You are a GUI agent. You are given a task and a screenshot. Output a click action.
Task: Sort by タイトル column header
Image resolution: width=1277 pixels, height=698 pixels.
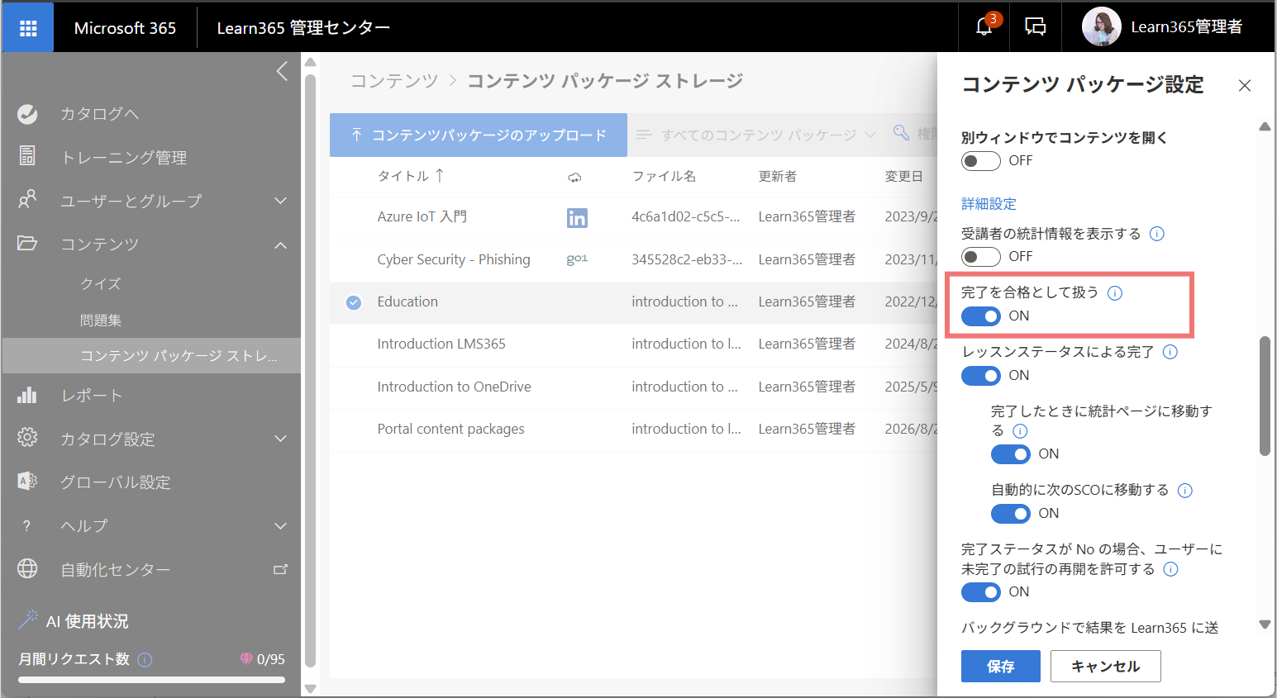(403, 176)
